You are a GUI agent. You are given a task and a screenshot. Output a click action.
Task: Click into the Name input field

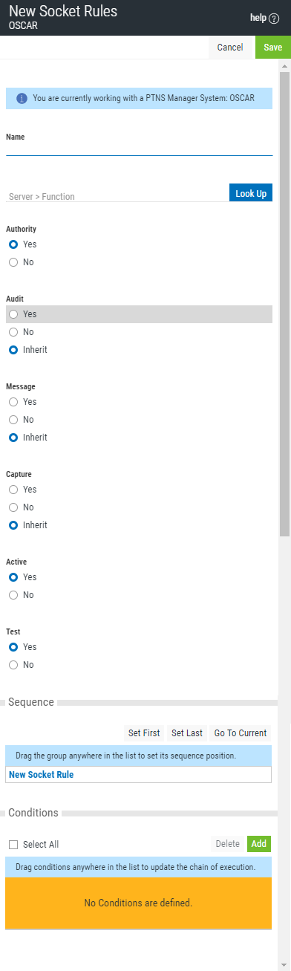tap(139, 149)
